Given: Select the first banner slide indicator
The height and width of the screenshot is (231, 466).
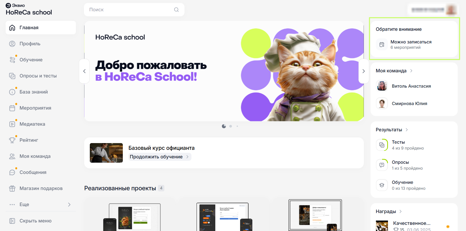Looking at the screenshot, I should (224, 126).
